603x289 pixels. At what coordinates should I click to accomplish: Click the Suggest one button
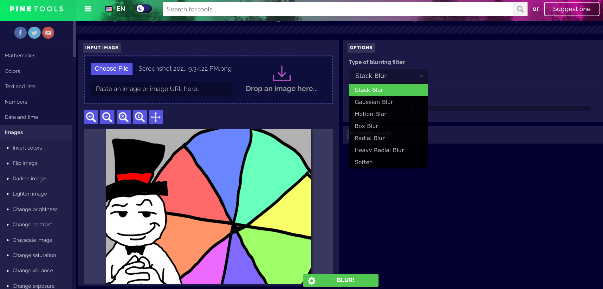coord(572,9)
